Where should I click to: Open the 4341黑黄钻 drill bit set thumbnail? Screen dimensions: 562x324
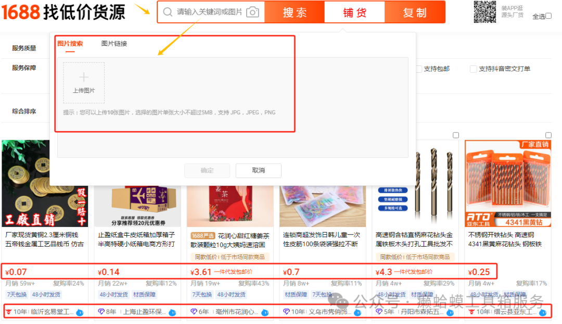point(508,183)
